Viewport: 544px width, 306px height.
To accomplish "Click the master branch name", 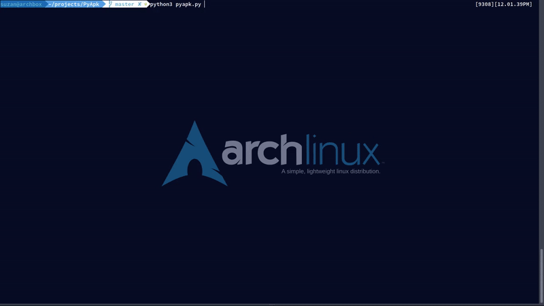I will coord(124,5).
